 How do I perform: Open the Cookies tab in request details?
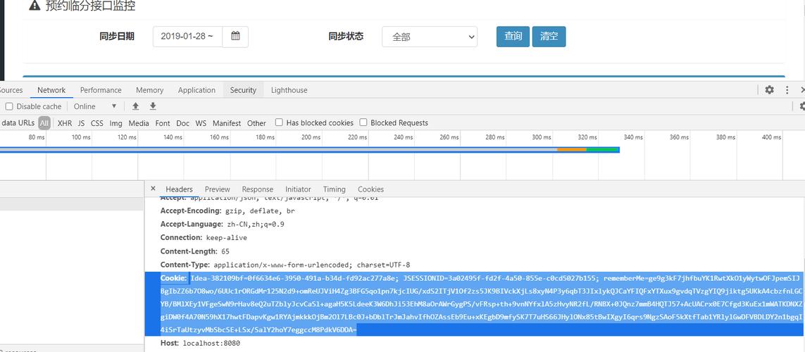point(370,189)
